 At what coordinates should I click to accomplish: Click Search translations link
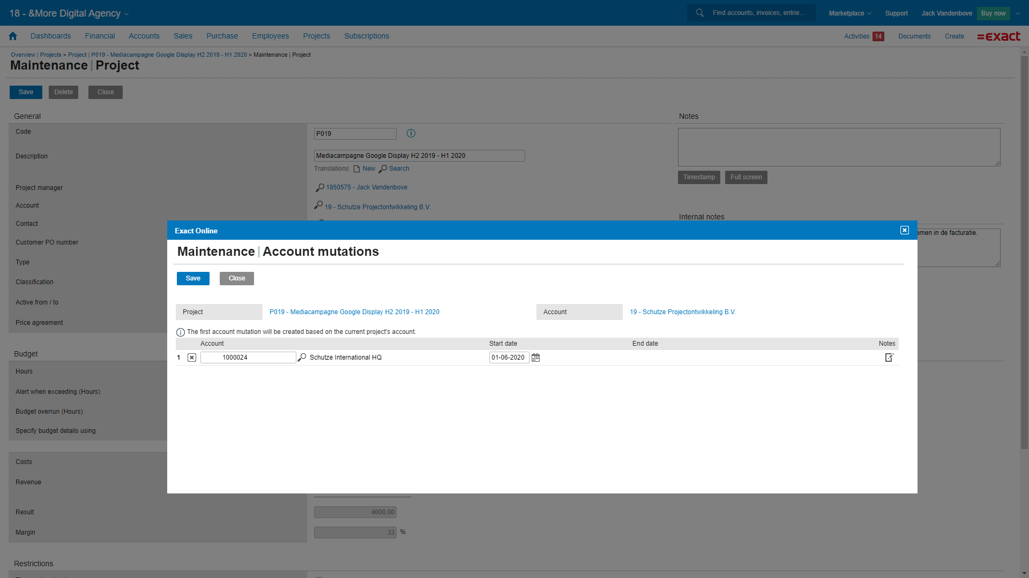point(399,169)
